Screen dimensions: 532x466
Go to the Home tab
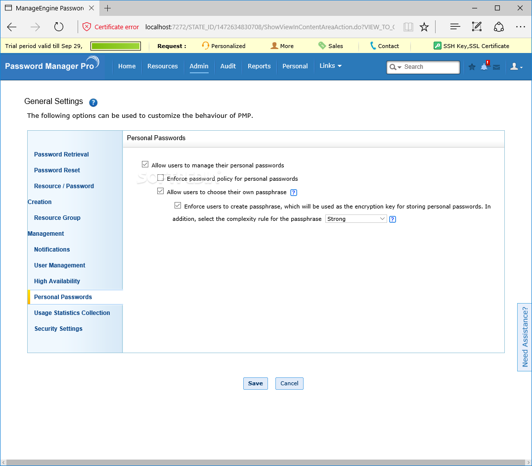point(127,66)
